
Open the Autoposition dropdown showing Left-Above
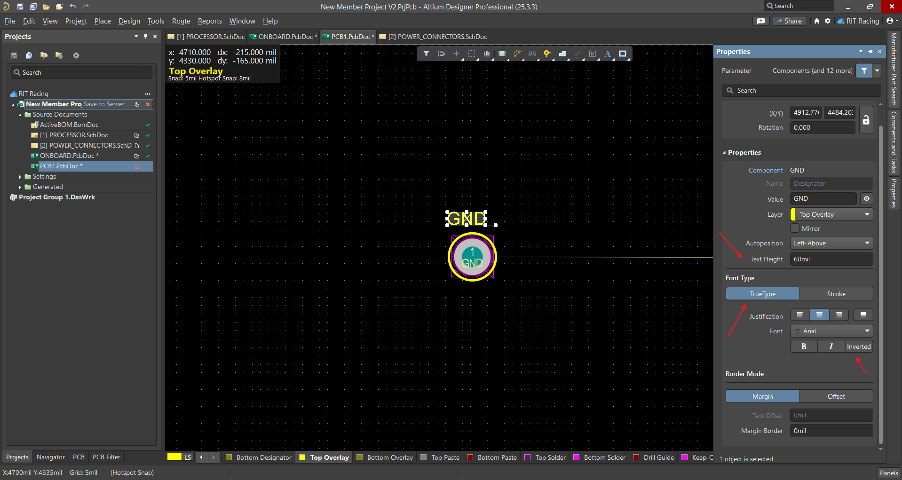pos(831,243)
